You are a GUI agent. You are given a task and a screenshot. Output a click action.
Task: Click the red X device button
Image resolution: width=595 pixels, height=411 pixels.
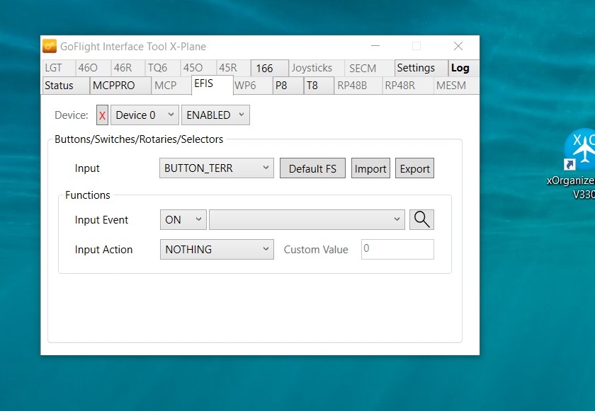tap(102, 115)
